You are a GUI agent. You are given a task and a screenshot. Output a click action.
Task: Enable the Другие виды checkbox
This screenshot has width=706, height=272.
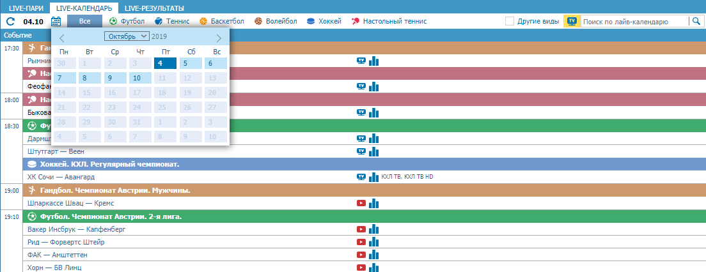click(x=510, y=21)
